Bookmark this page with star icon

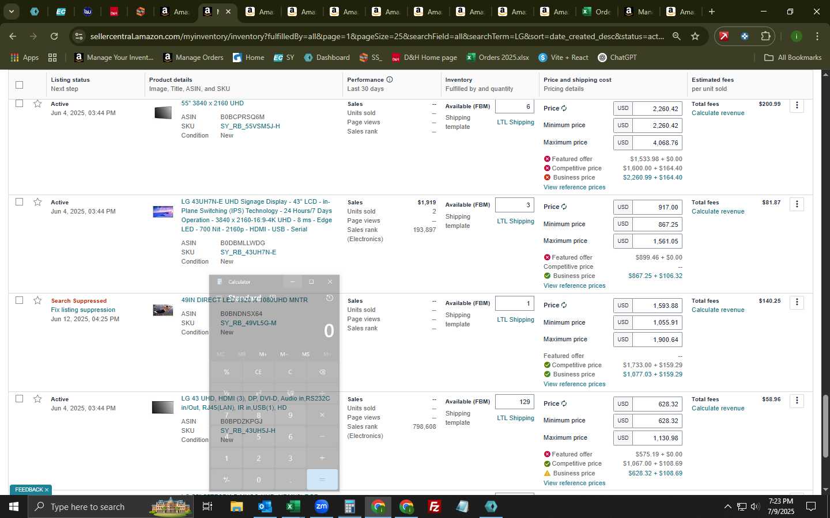(x=695, y=36)
